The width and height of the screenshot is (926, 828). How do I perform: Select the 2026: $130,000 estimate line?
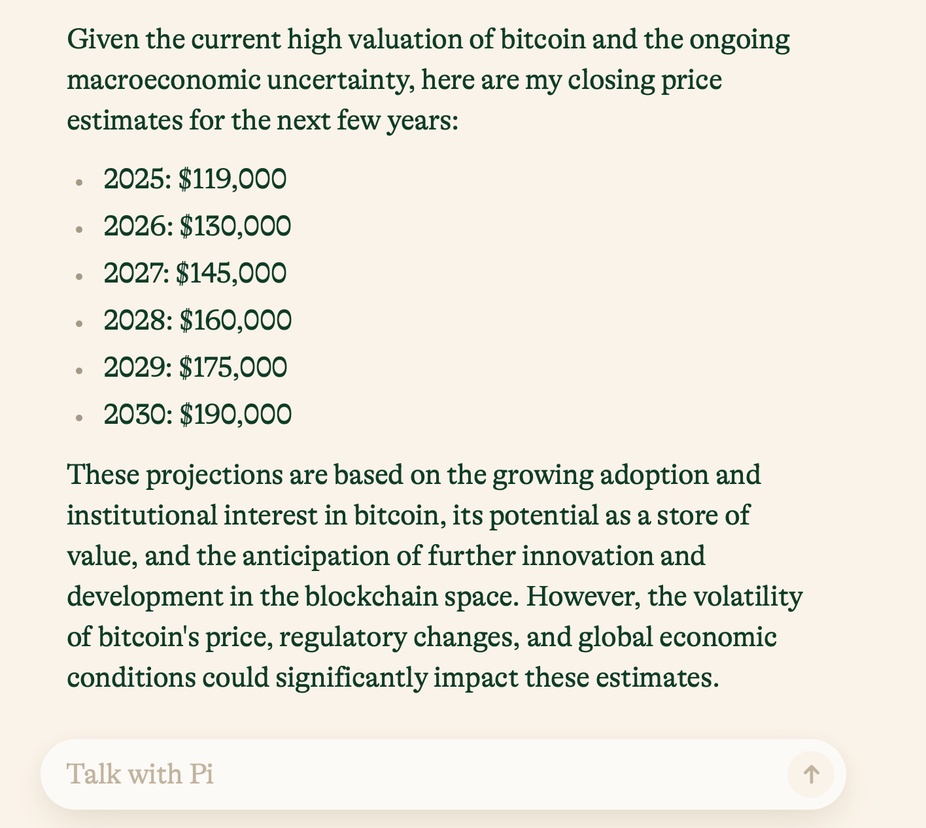(x=196, y=226)
